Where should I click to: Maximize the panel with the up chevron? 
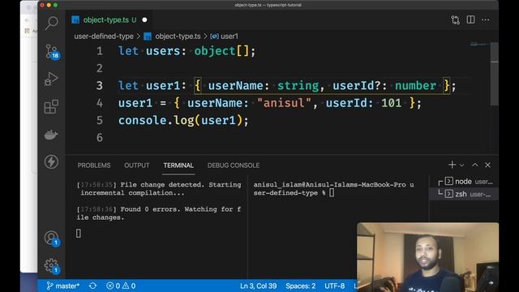pos(475,165)
